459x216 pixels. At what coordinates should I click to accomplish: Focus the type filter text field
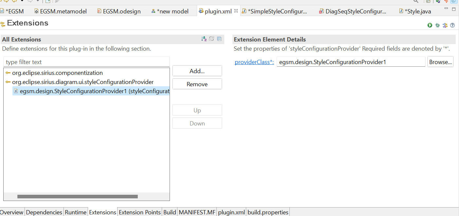[x=86, y=62]
